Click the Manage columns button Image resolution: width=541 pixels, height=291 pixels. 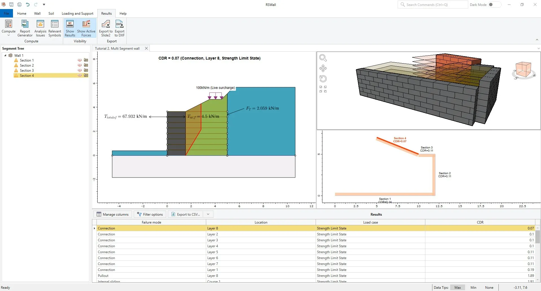click(x=113, y=214)
